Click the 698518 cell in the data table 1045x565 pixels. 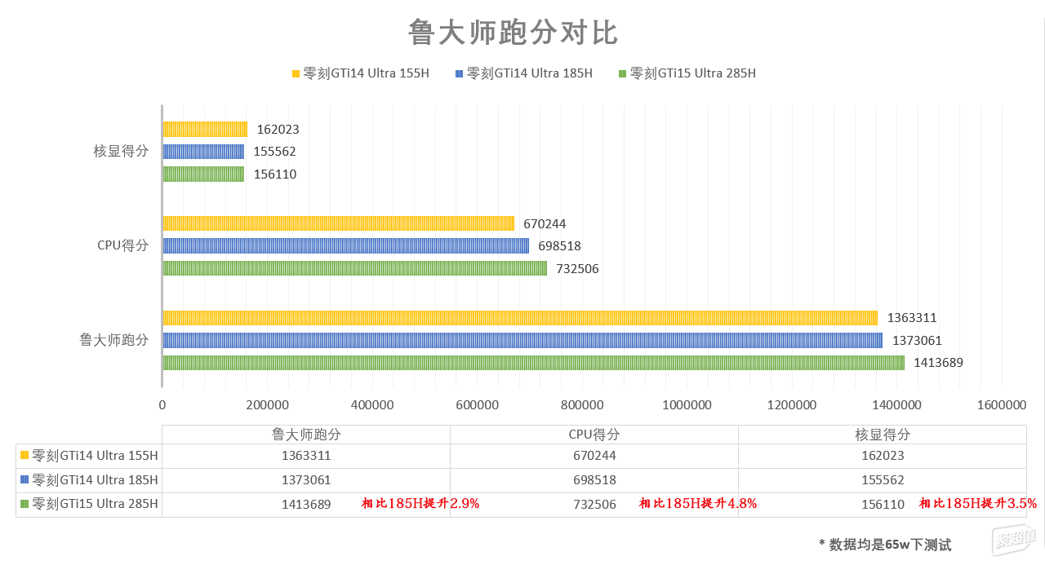594,480
